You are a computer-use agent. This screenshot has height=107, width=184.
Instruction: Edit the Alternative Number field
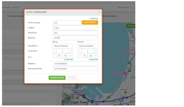pyautogui.click(x=75, y=69)
